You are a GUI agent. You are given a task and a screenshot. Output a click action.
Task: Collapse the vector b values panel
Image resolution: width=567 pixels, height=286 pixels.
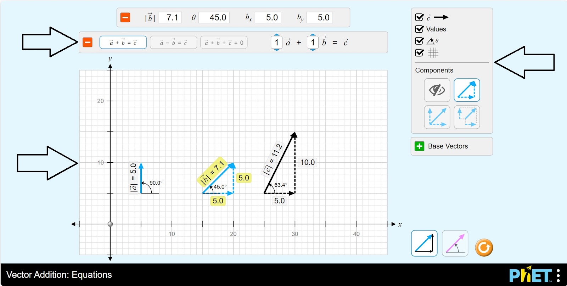[x=125, y=17]
